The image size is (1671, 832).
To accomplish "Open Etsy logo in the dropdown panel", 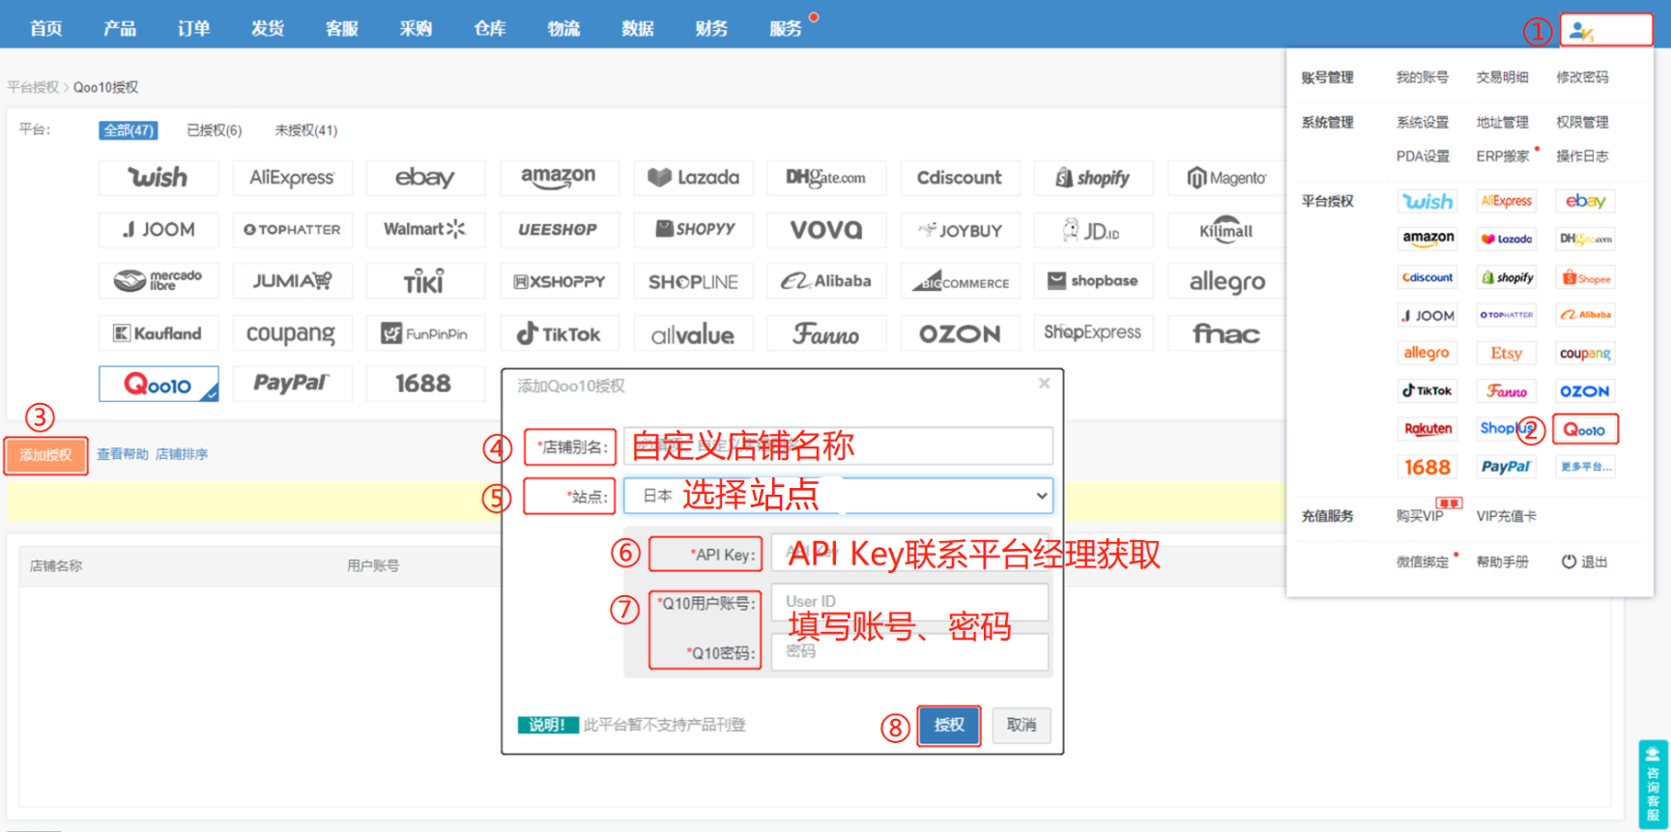I will click(1506, 354).
